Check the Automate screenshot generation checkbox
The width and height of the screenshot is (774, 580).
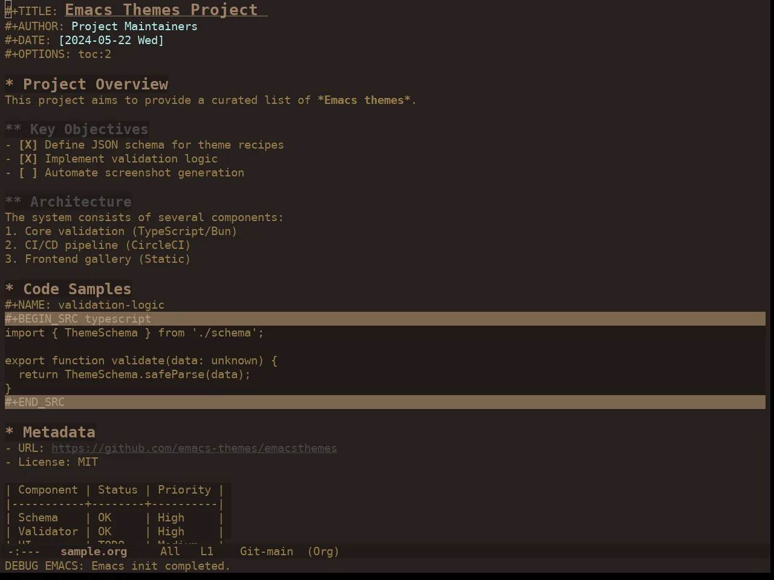pyautogui.click(x=28, y=173)
